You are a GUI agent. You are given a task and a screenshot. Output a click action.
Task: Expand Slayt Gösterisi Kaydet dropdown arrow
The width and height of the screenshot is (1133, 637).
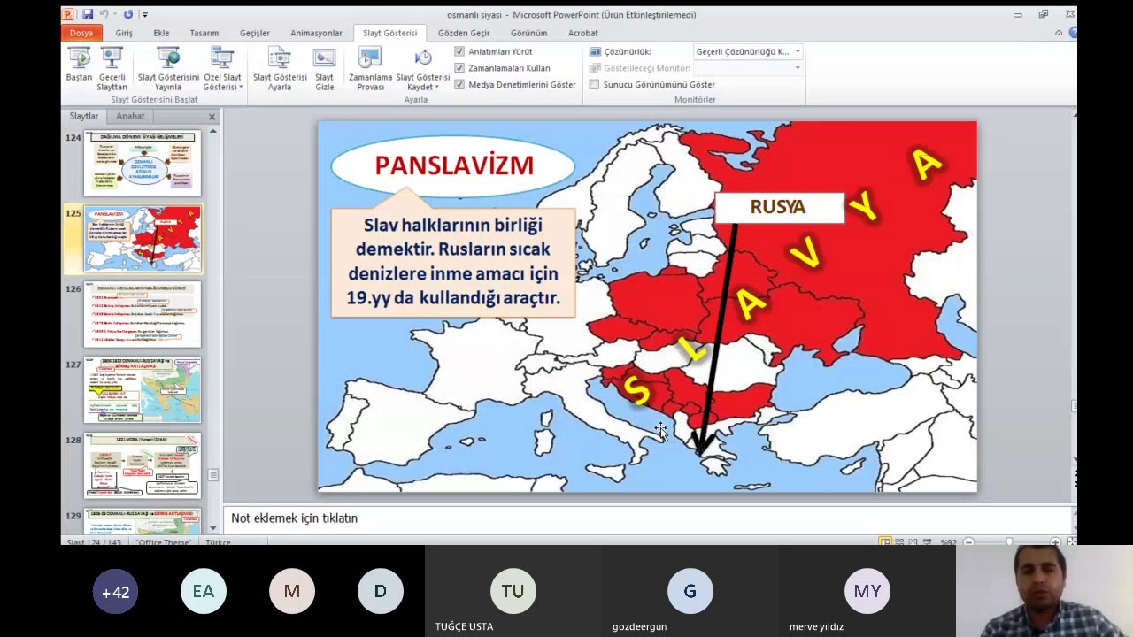435,88
